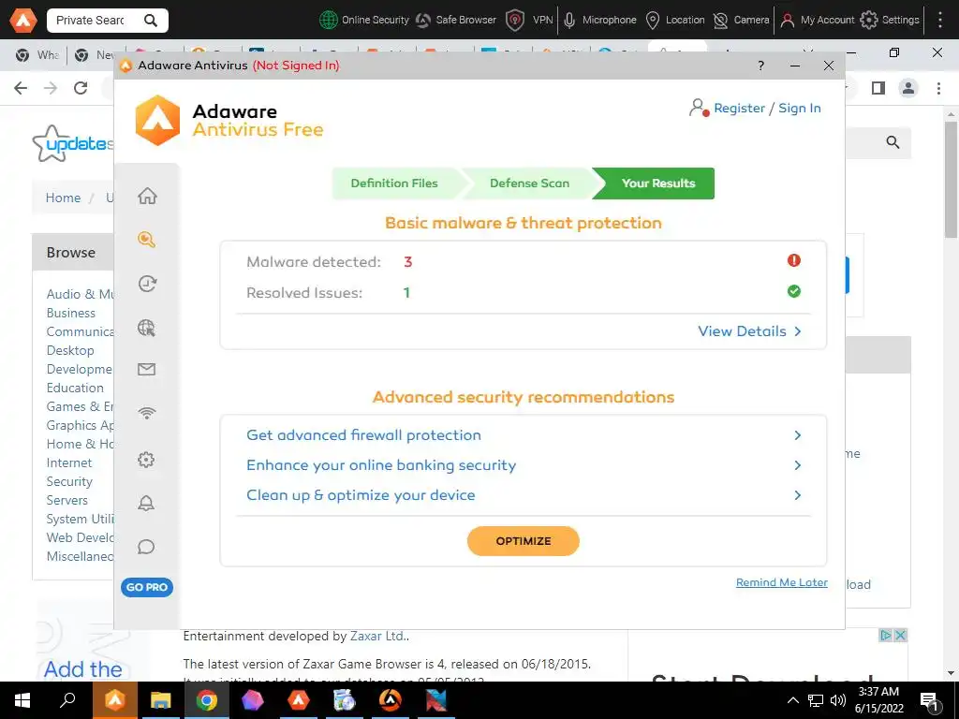The height and width of the screenshot is (719, 959).
Task: Click Register / Sign In link
Action: [768, 109]
